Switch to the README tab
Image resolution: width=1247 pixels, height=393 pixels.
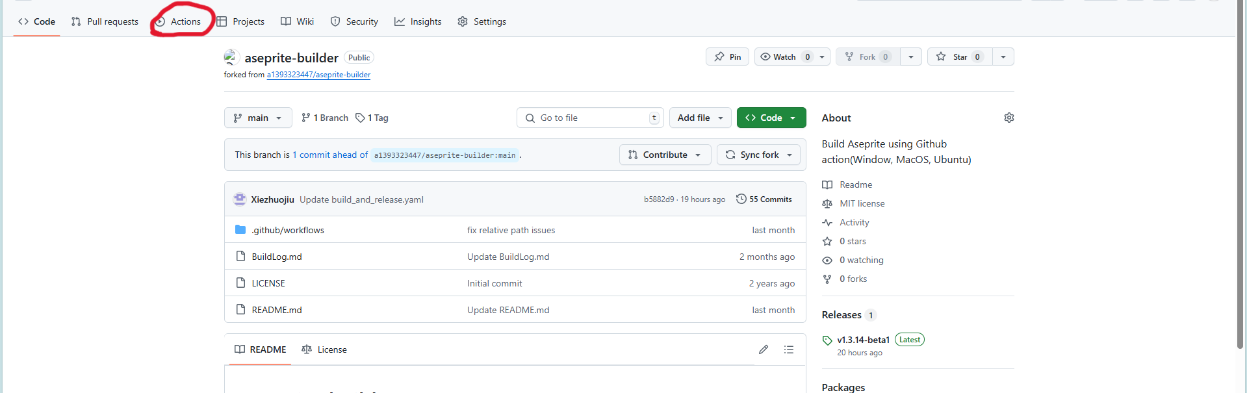[x=260, y=349]
